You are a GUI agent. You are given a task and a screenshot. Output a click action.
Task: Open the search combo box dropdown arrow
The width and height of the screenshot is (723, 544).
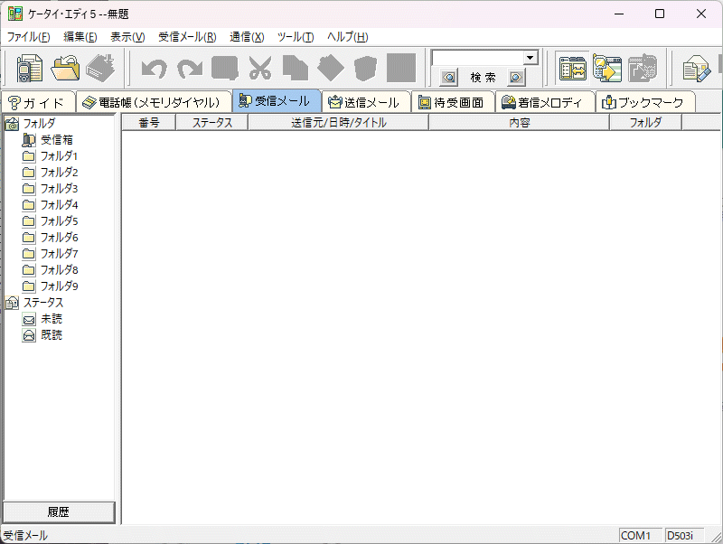[x=531, y=58]
